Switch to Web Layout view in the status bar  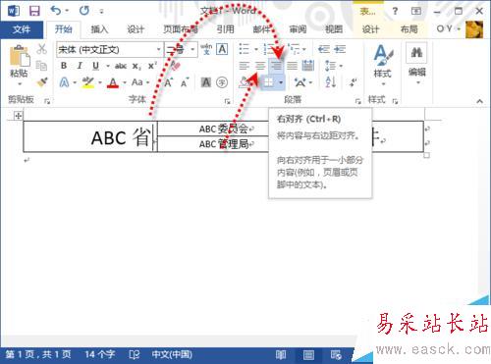336,354
